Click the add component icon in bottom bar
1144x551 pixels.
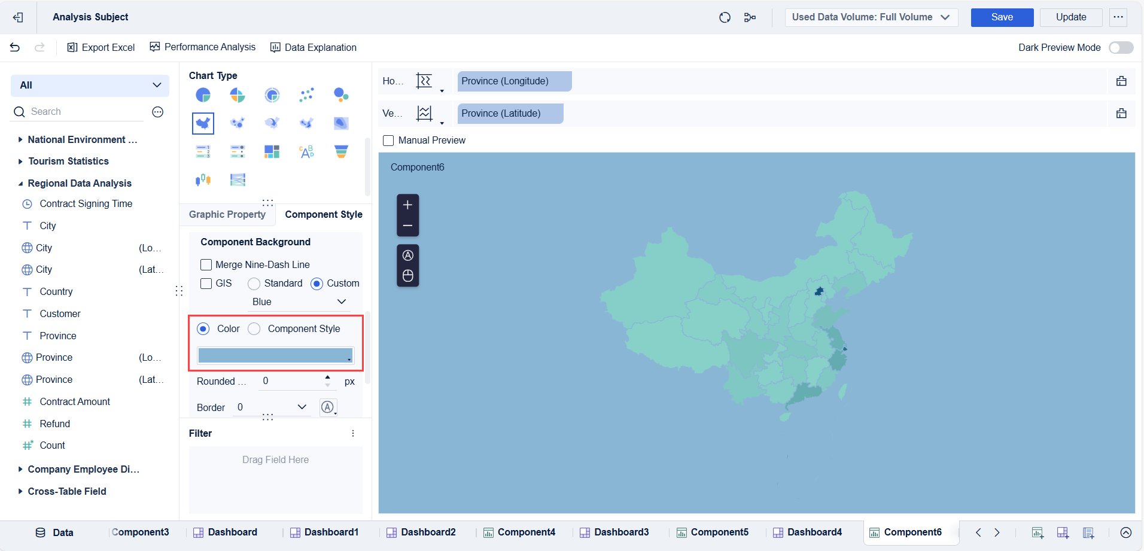[x=1037, y=532]
